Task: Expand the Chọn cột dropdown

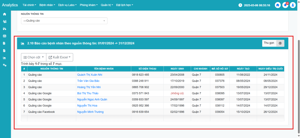Action: click(33, 57)
